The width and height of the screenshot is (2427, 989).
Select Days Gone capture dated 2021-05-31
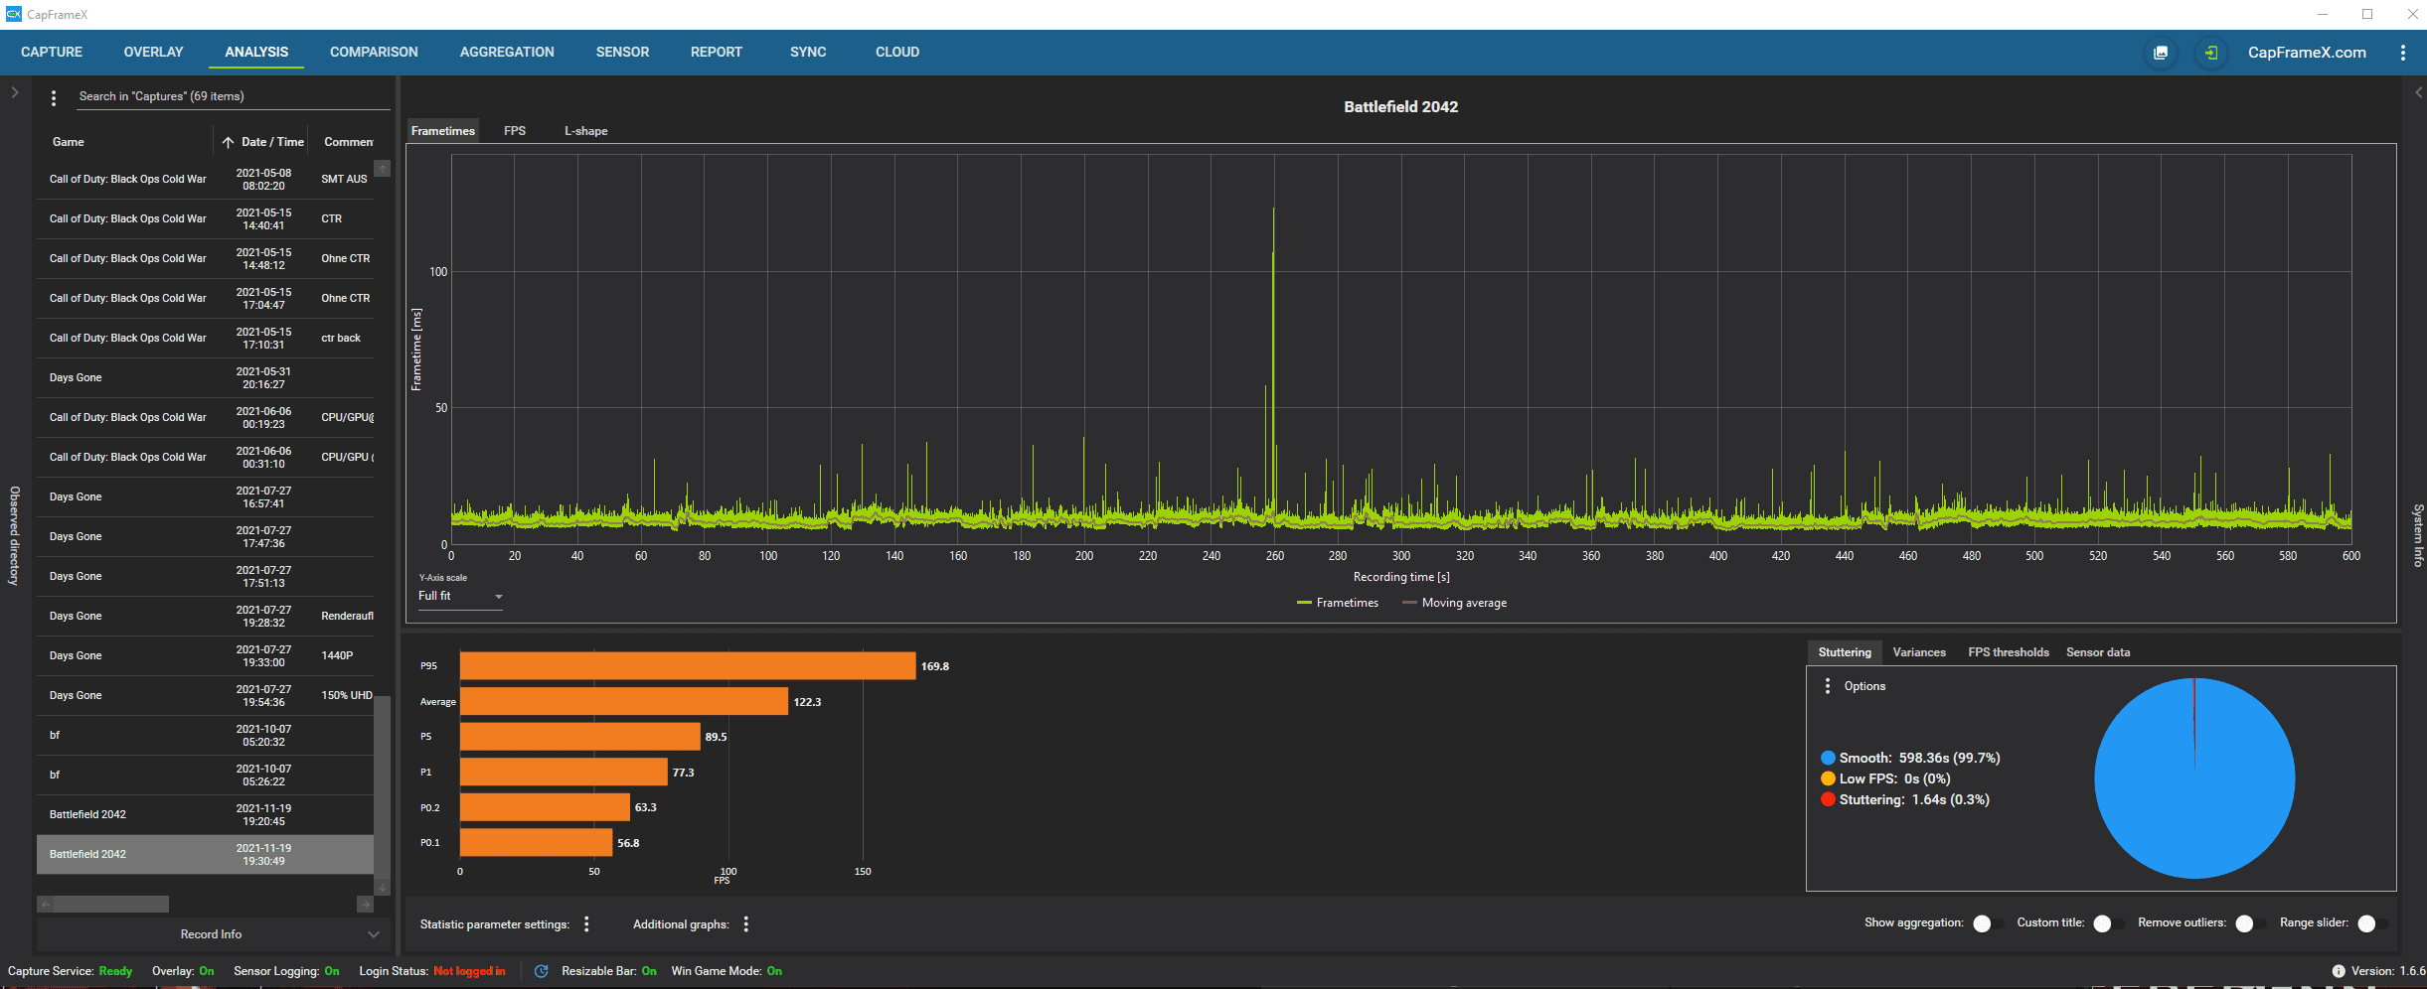(205, 377)
